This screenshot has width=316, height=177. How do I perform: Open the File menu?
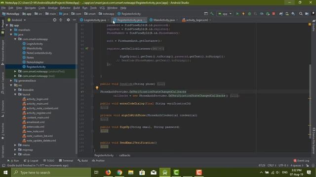(x=3, y=8)
